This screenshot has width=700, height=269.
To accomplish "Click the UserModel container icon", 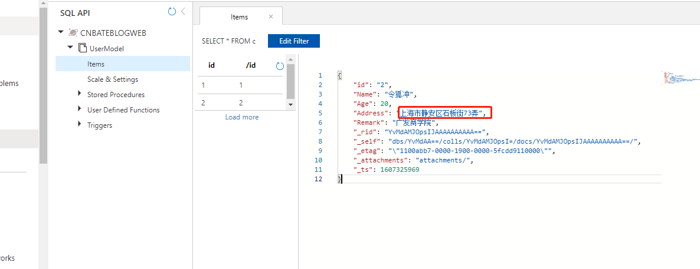I will click(82, 48).
